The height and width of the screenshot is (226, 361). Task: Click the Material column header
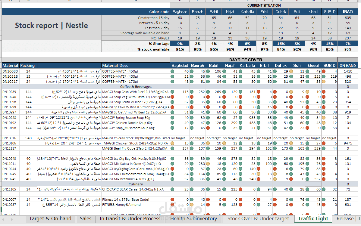[10, 66]
